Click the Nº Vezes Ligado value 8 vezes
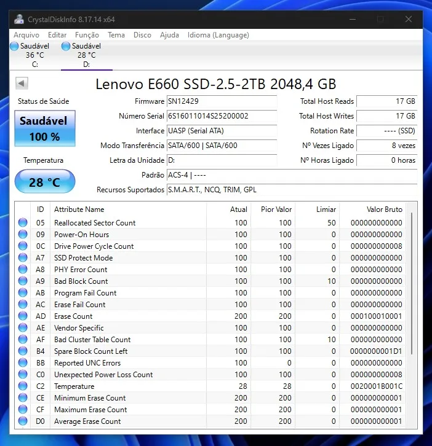The image size is (432, 446). [x=387, y=146]
